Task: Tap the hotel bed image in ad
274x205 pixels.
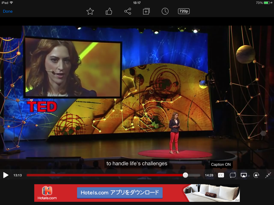Action: click(212, 193)
